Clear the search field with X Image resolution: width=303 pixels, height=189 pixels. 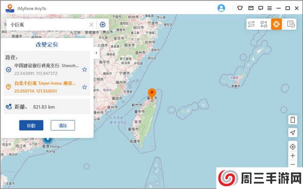pyautogui.click(x=91, y=25)
